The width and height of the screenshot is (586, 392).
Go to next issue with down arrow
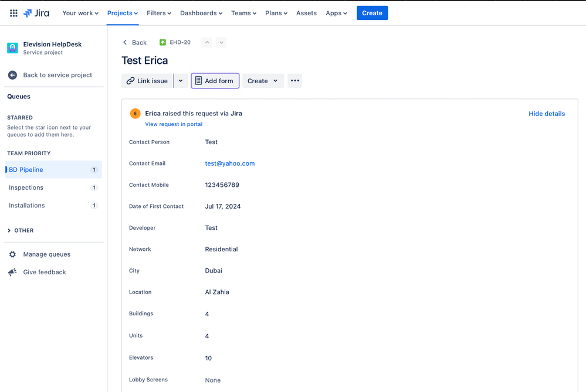point(221,43)
